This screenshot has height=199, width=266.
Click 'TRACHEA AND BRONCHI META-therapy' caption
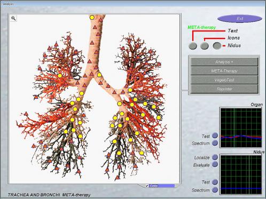(49, 195)
